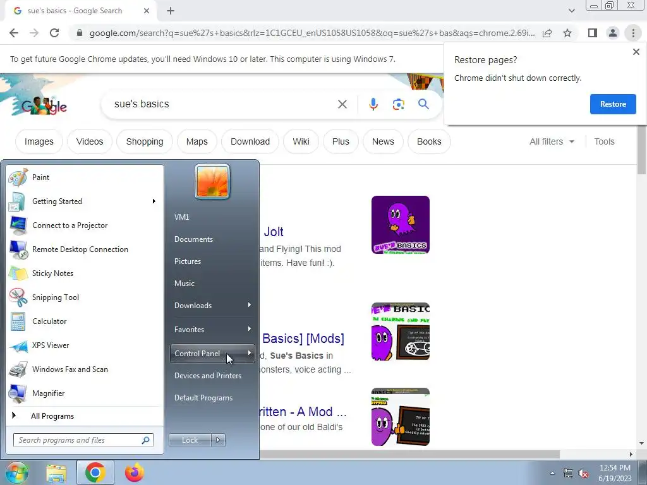Click Search programs and files box
The height and width of the screenshot is (485, 647).
tap(83, 440)
